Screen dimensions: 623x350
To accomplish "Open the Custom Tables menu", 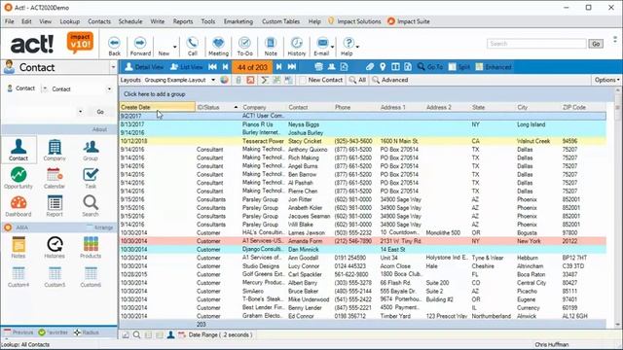I will [x=280, y=21].
